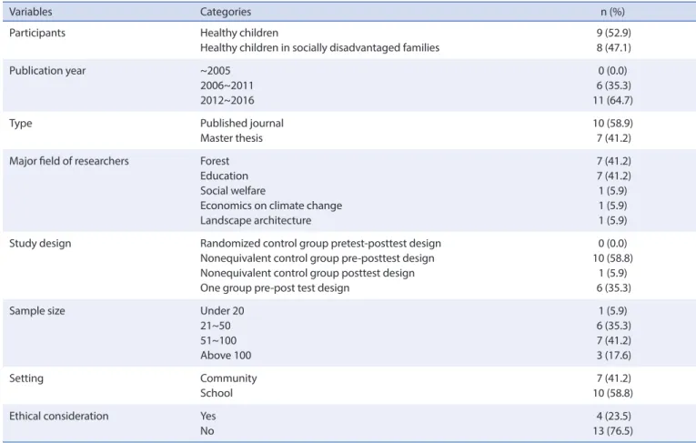Viewport: 696px width, 443px height.
Task: Click '0 (0.0)' for Randomized control group design
Action: [612, 244]
